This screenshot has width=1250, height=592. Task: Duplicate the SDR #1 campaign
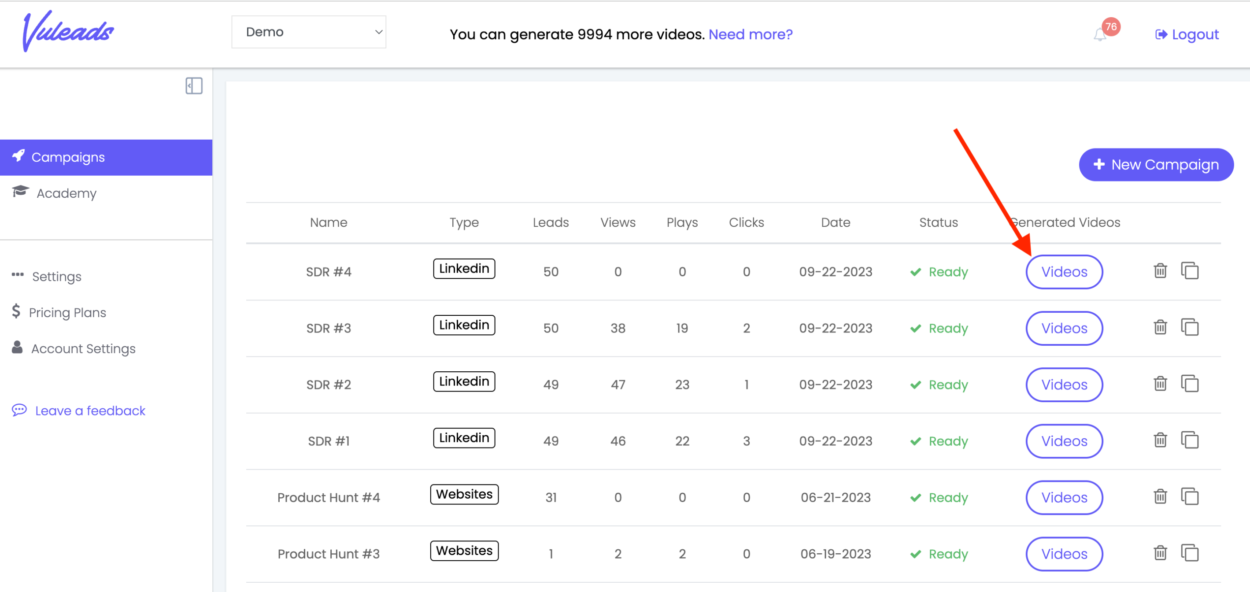pos(1190,440)
